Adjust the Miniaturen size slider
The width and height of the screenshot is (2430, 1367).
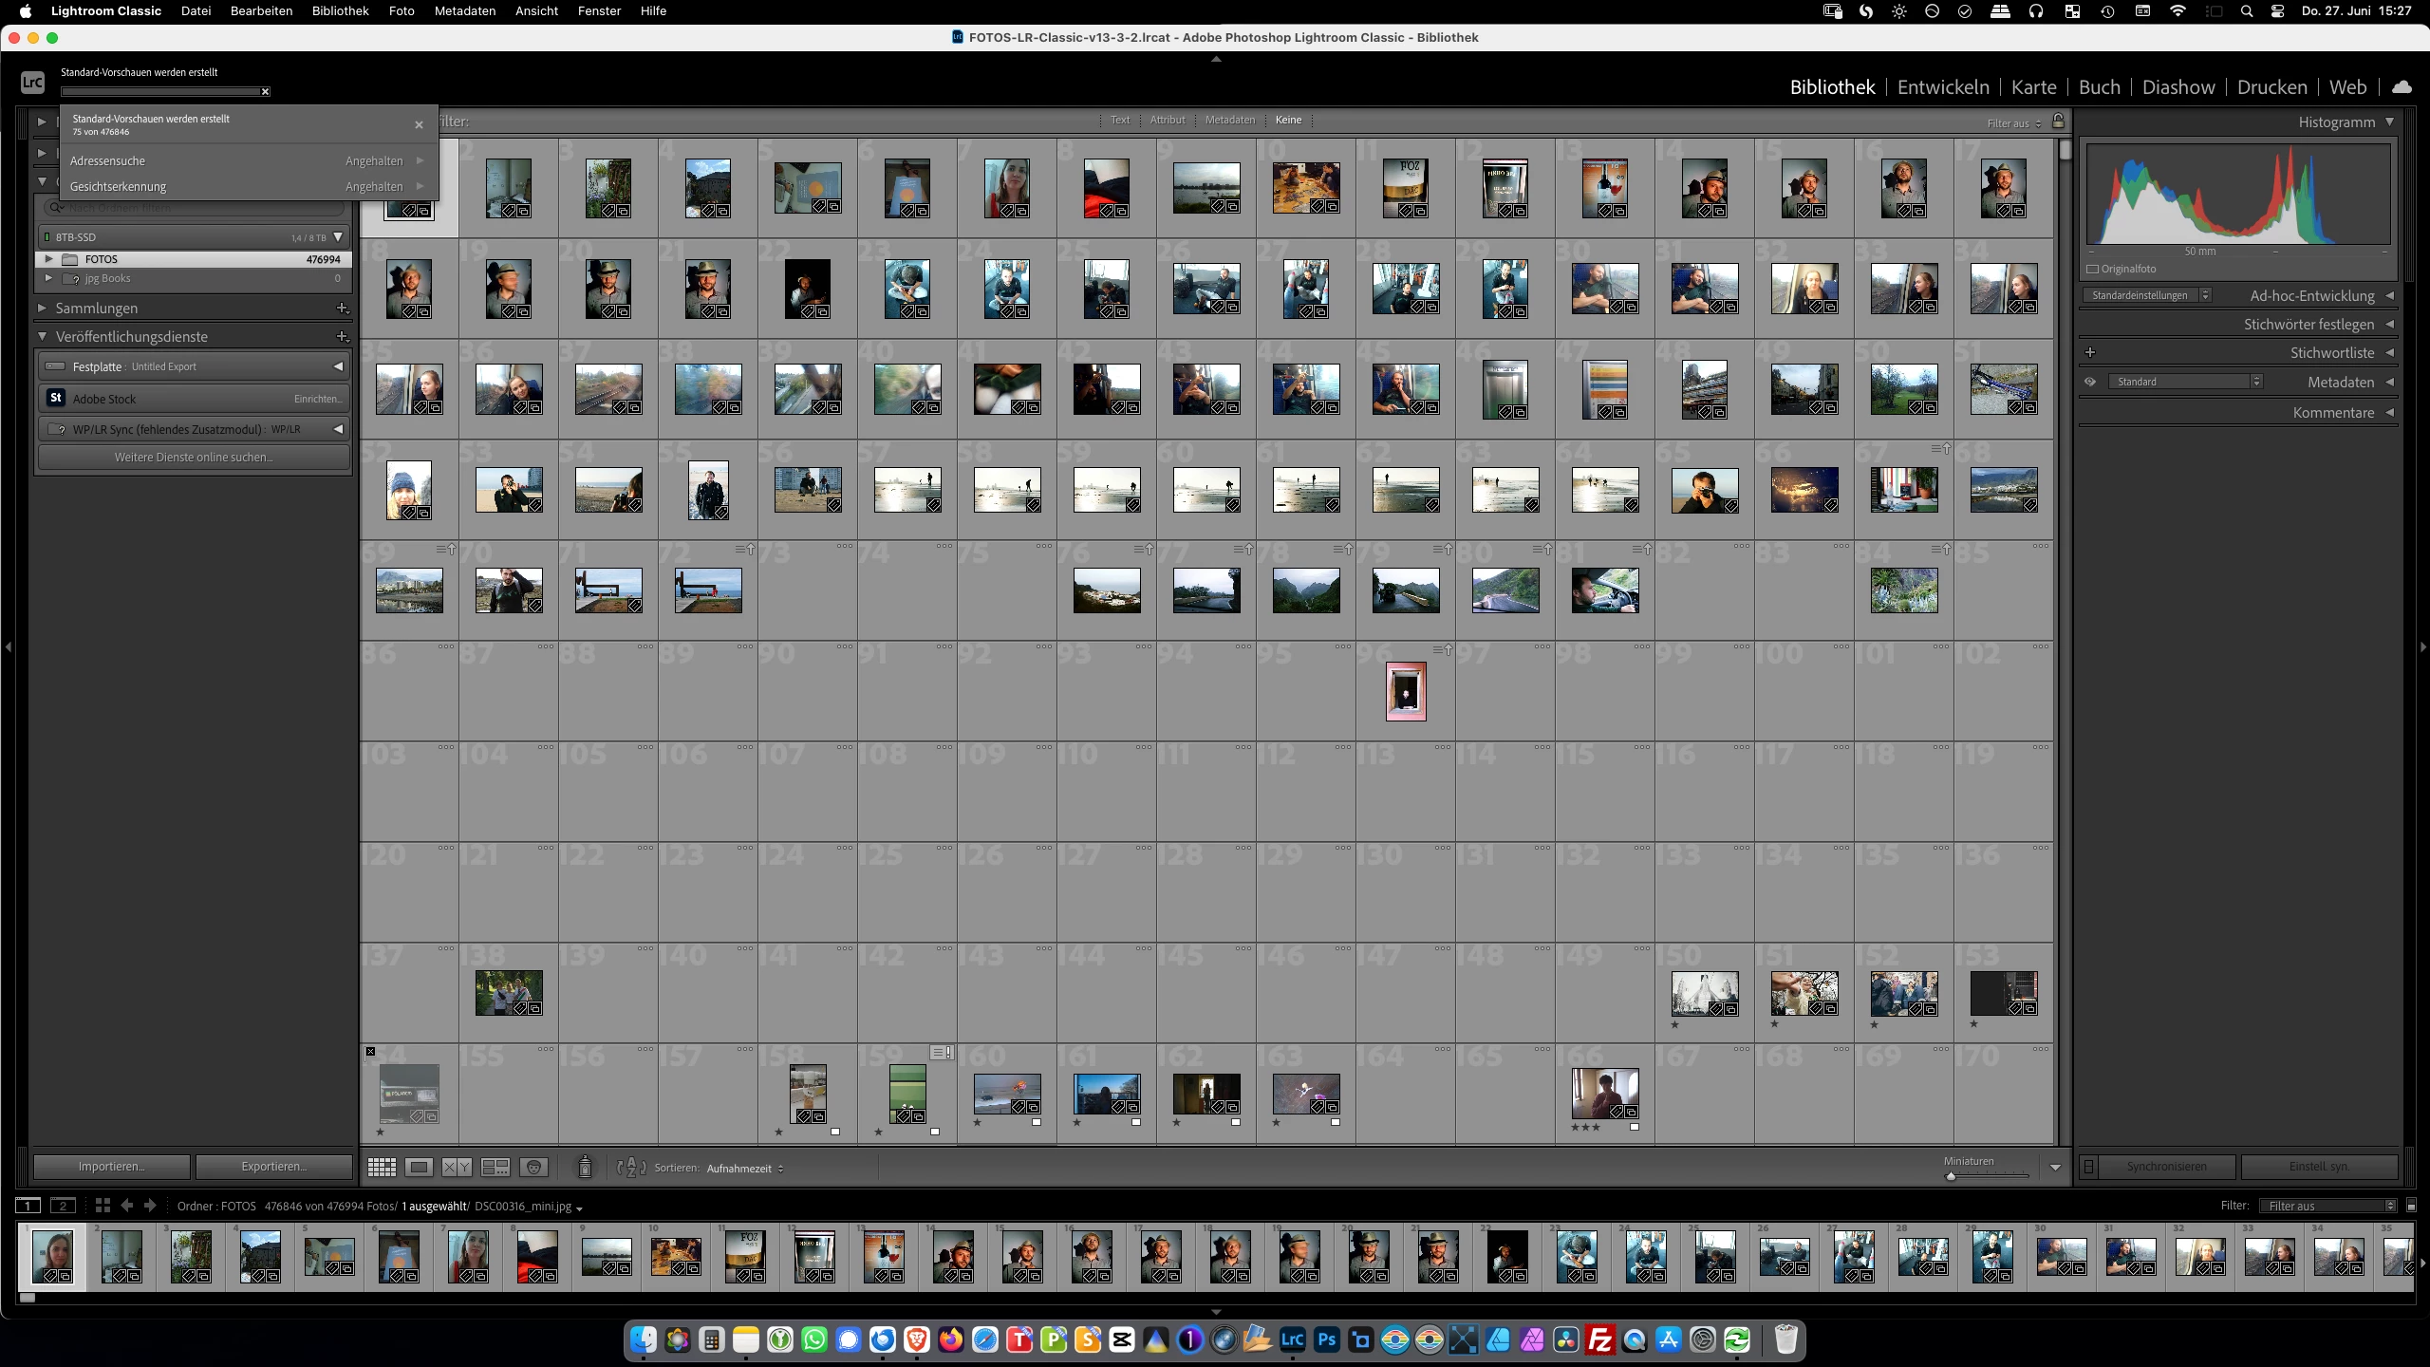(x=1951, y=1176)
